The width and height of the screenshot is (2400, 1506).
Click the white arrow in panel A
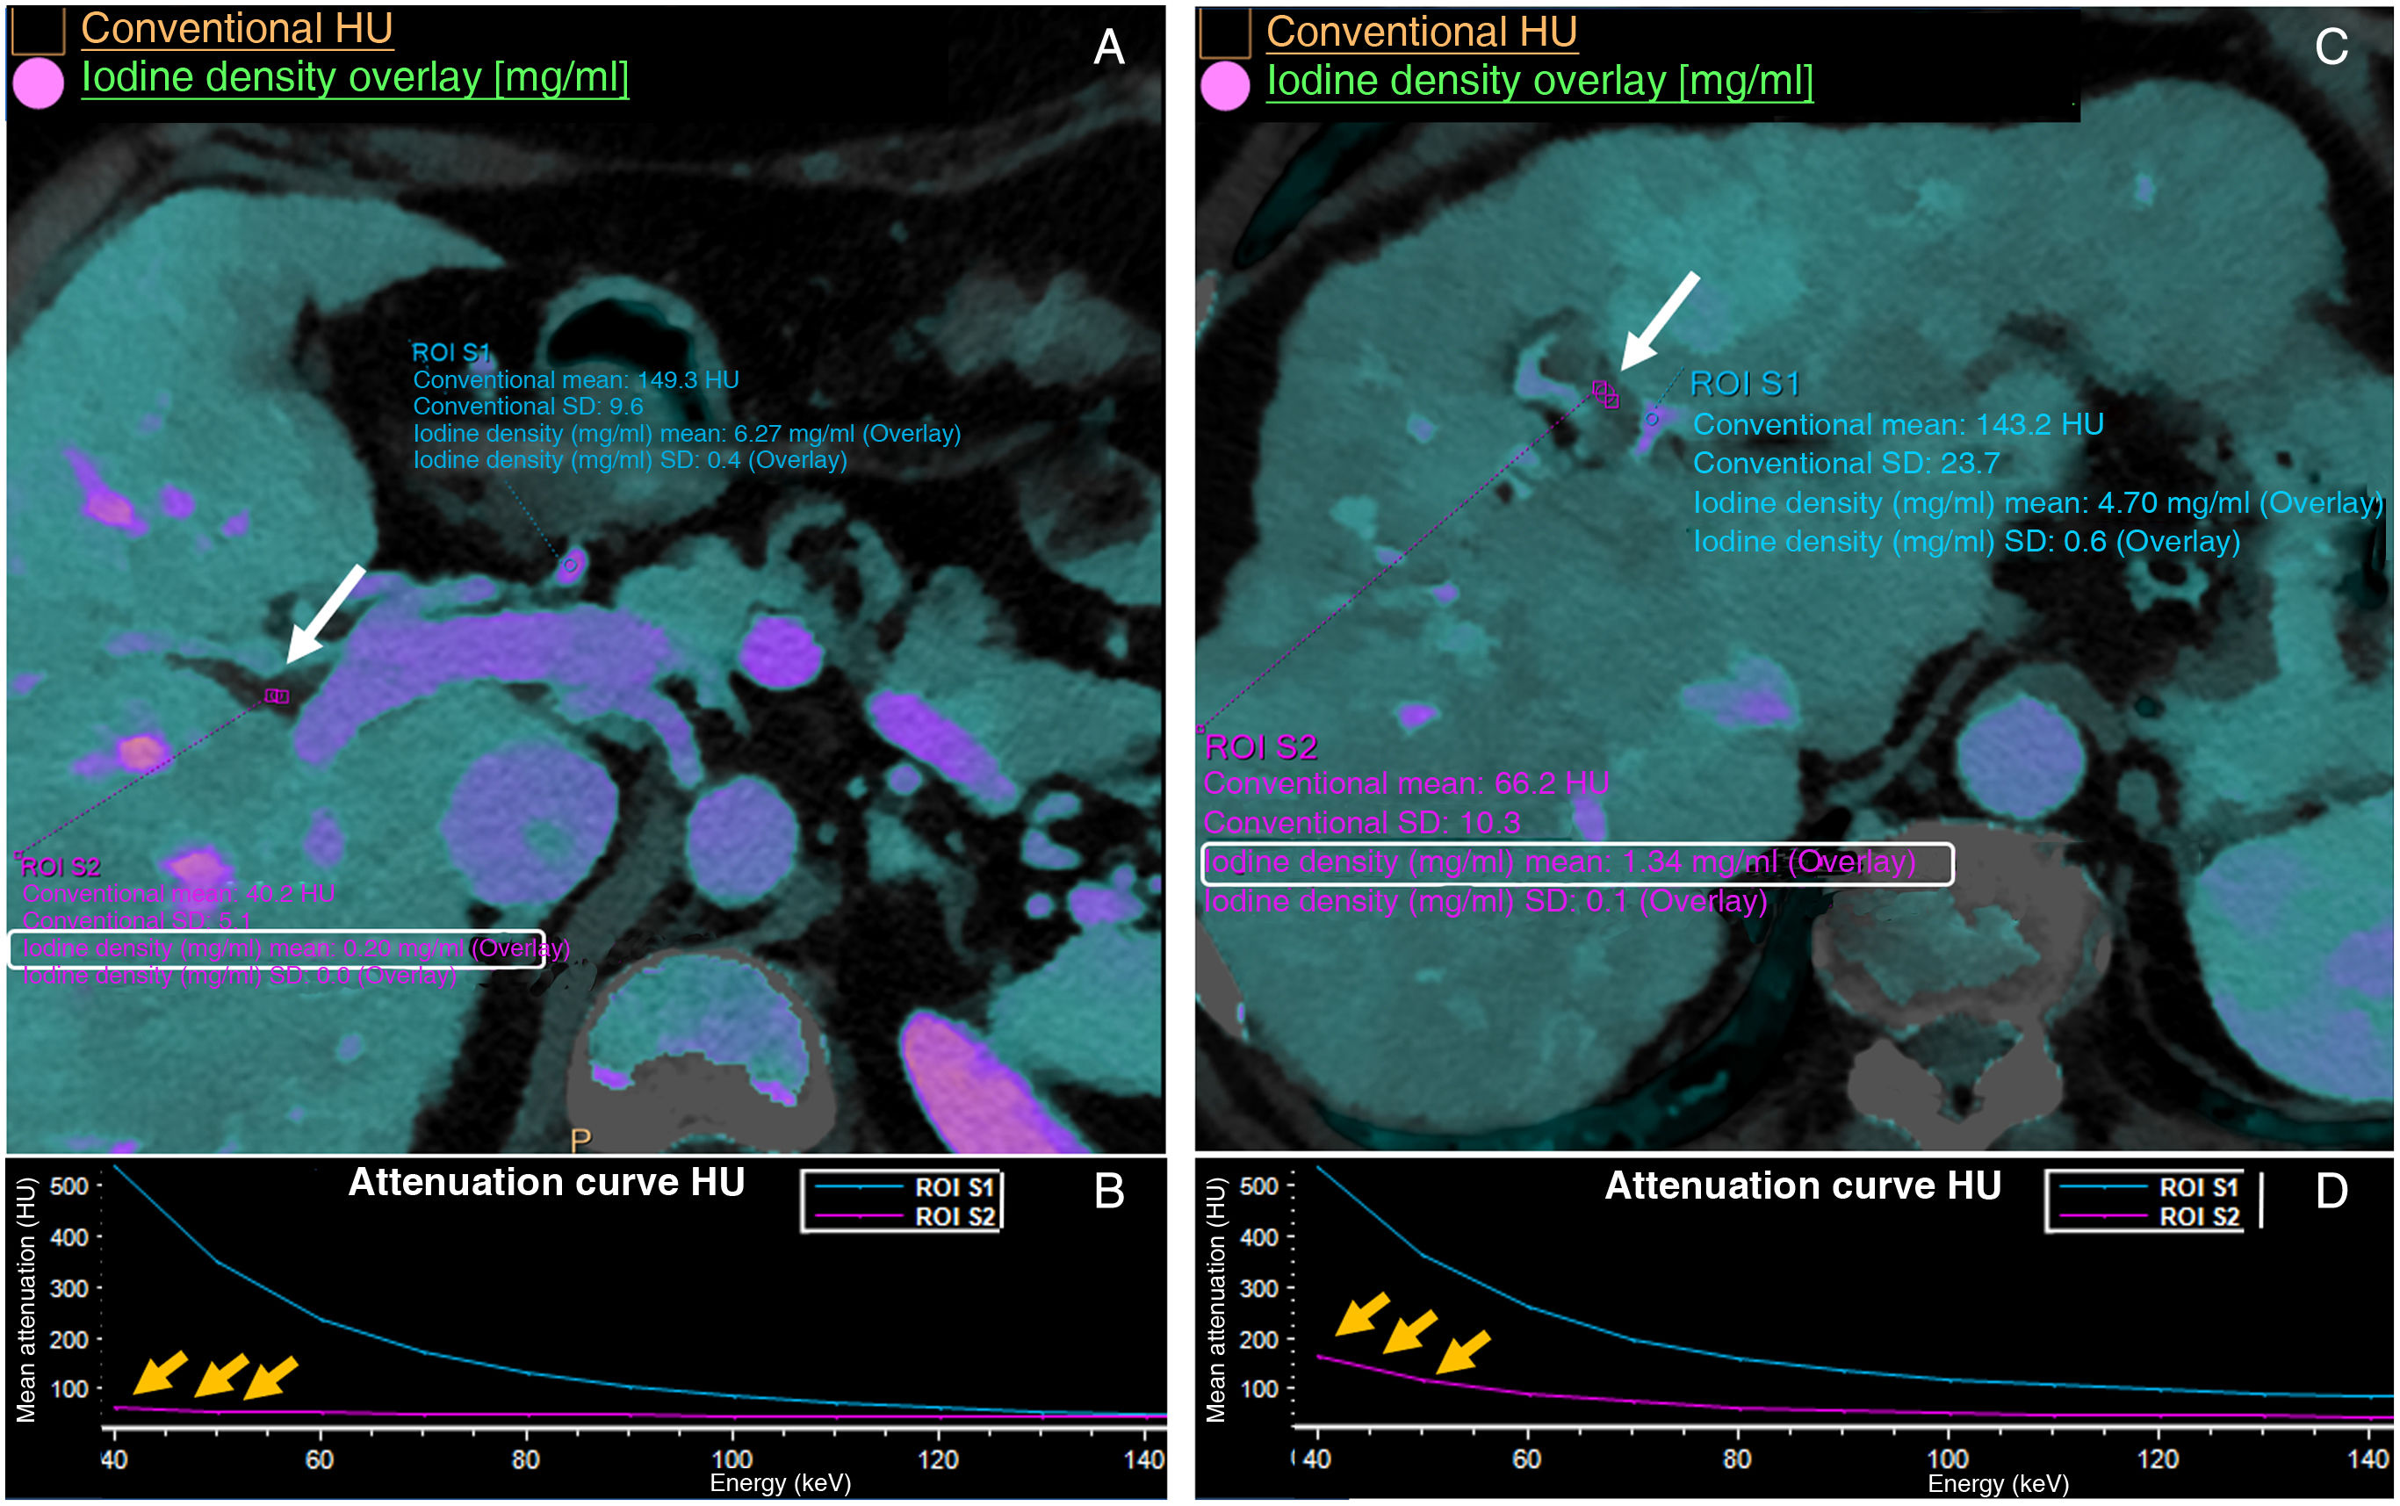tap(325, 614)
